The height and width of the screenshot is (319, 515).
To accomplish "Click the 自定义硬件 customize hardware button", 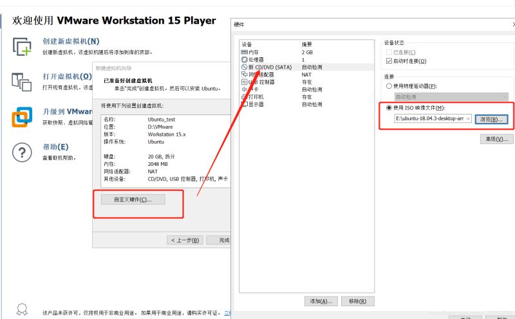I will pyautogui.click(x=133, y=199).
